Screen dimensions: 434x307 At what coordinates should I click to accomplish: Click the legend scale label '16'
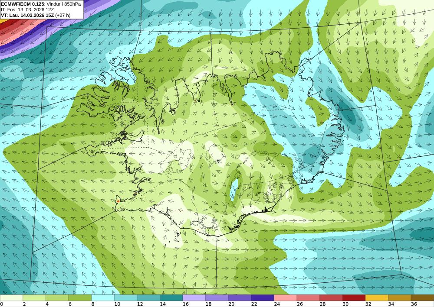(185, 304)
